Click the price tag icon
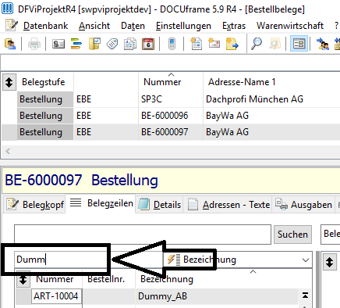Screen dimensions: 340x308 [112, 44]
